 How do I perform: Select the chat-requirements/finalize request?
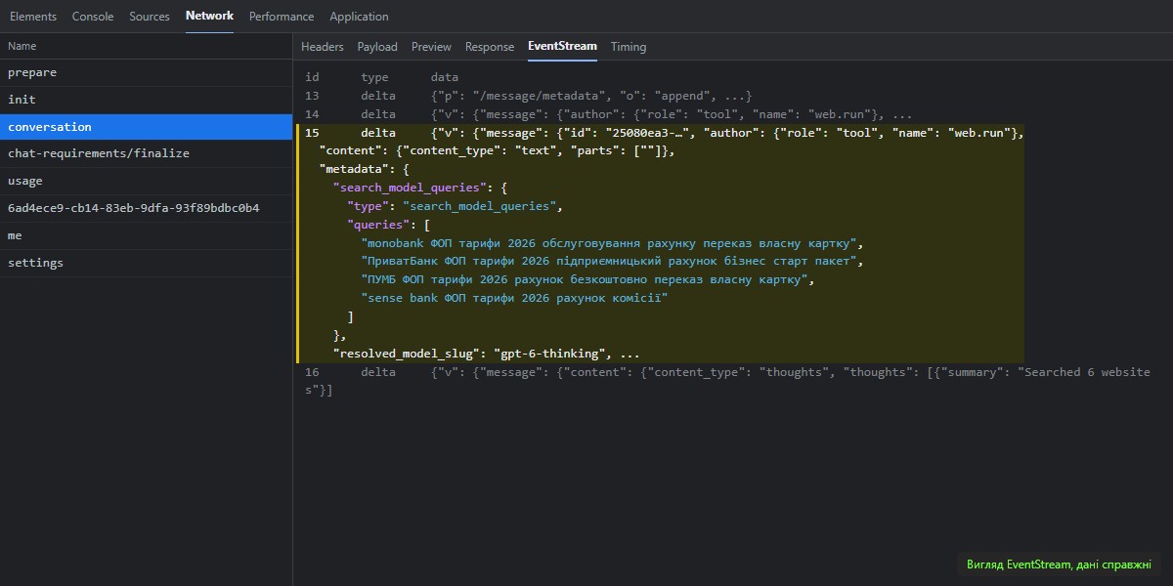coord(147,154)
